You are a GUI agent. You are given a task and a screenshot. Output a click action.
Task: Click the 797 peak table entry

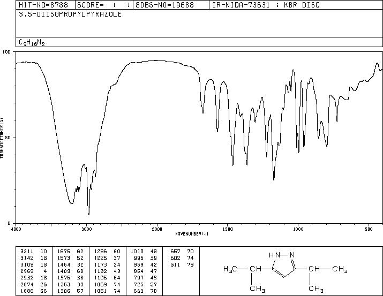tap(146, 278)
